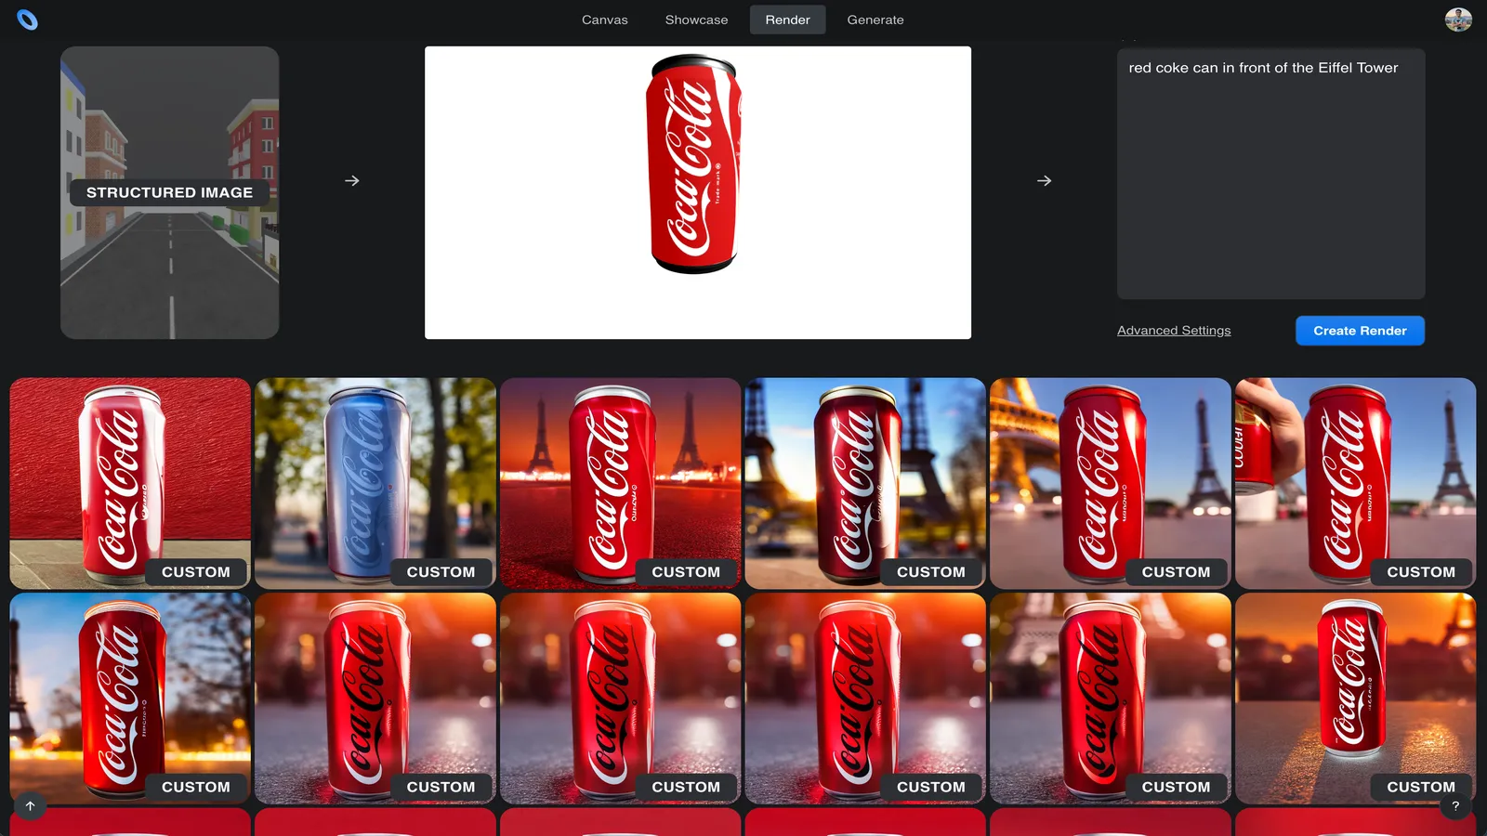Open the help question mark button

pos(1455,806)
